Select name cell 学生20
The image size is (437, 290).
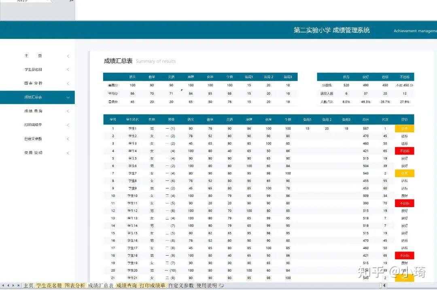(x=132, y=271)
